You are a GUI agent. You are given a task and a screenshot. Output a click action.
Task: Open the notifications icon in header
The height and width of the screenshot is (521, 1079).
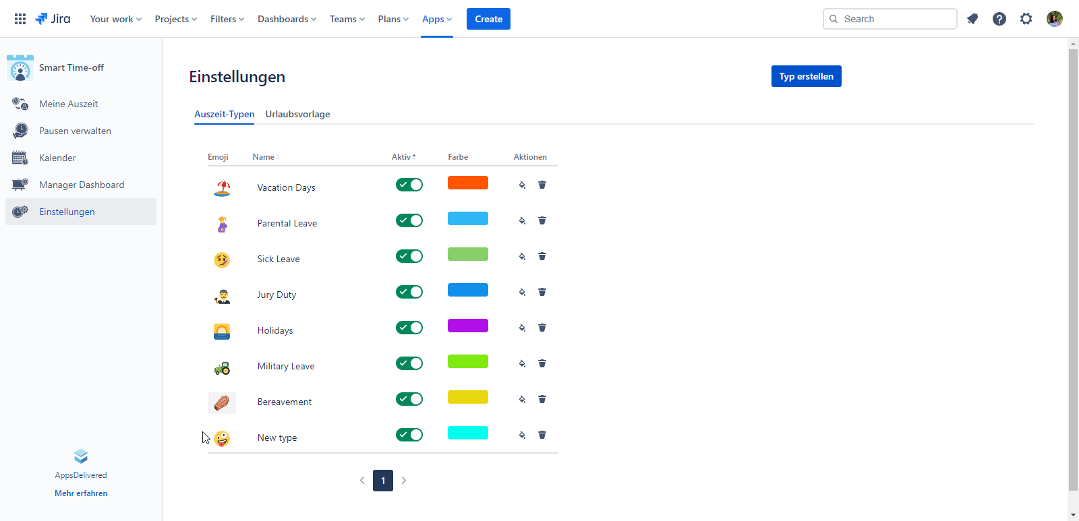tap(972, 19)
